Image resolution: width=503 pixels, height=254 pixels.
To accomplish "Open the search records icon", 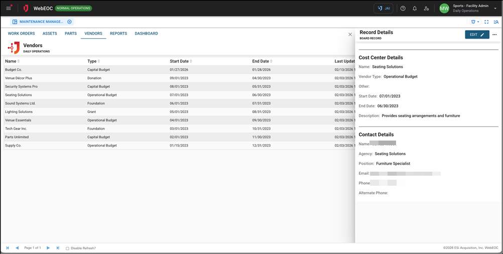I will pos(496,22).
